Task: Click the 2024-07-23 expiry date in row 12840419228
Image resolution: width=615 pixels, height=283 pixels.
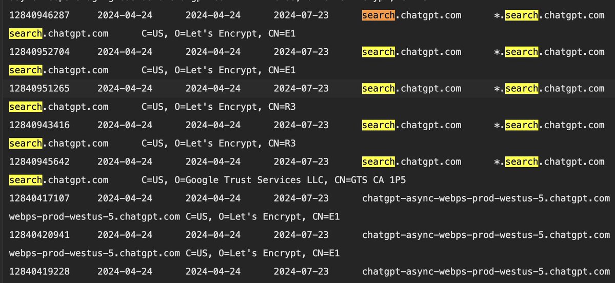Action: click(x=301, y=272)
